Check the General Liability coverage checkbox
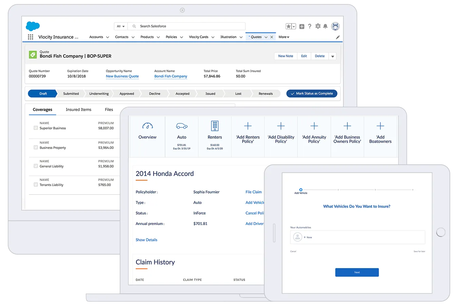The image size is (458, 305). 36,166
